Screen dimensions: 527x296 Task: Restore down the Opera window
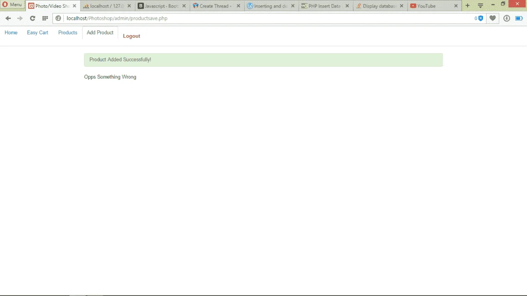503,4
